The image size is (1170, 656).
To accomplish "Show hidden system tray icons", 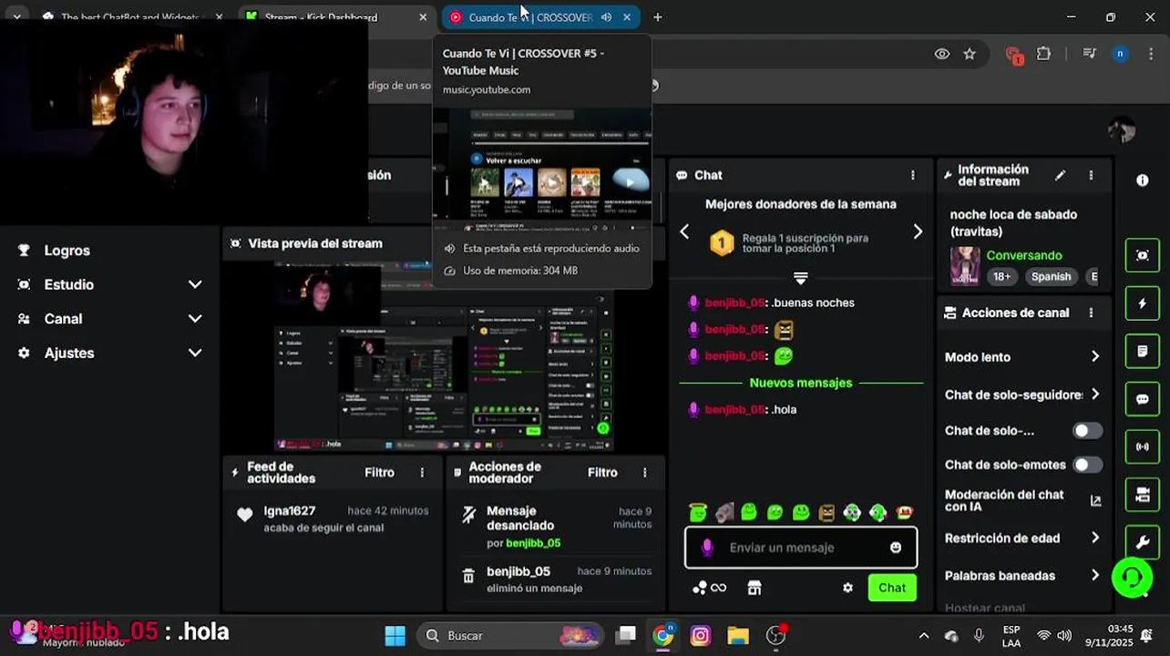I will point(924,635).
